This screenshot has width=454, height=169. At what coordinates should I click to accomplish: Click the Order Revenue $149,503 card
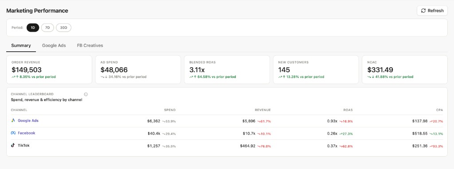49,69
